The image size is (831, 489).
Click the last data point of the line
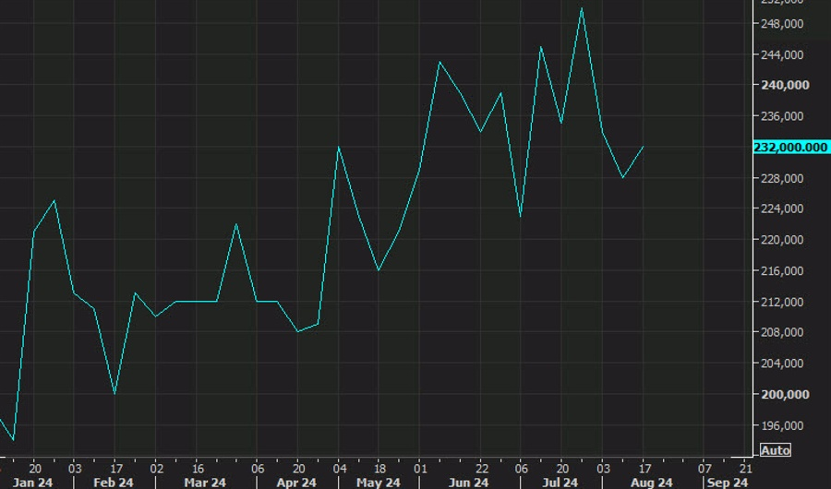click(x=643, y=147)
